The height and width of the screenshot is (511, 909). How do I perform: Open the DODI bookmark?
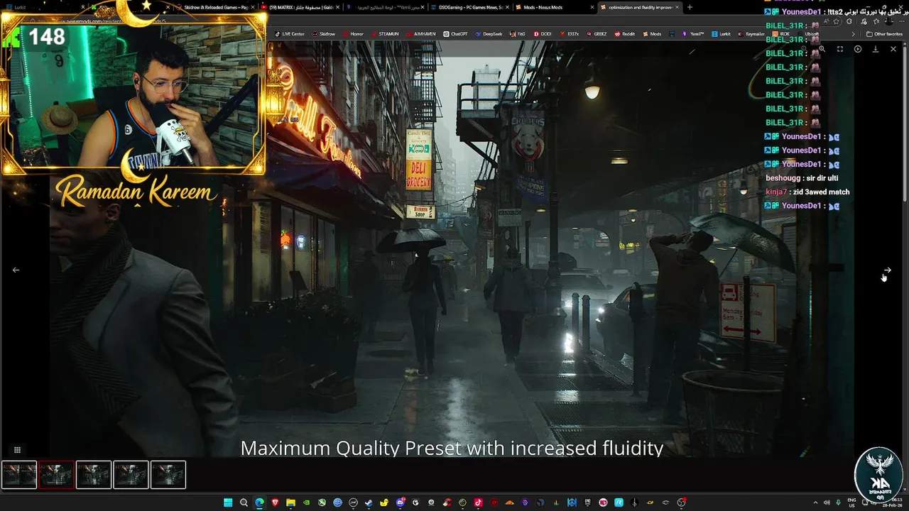[x=542, y=34]
